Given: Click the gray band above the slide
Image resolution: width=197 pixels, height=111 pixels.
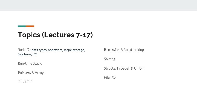Looking at the screenshot, I should (99, 5).
